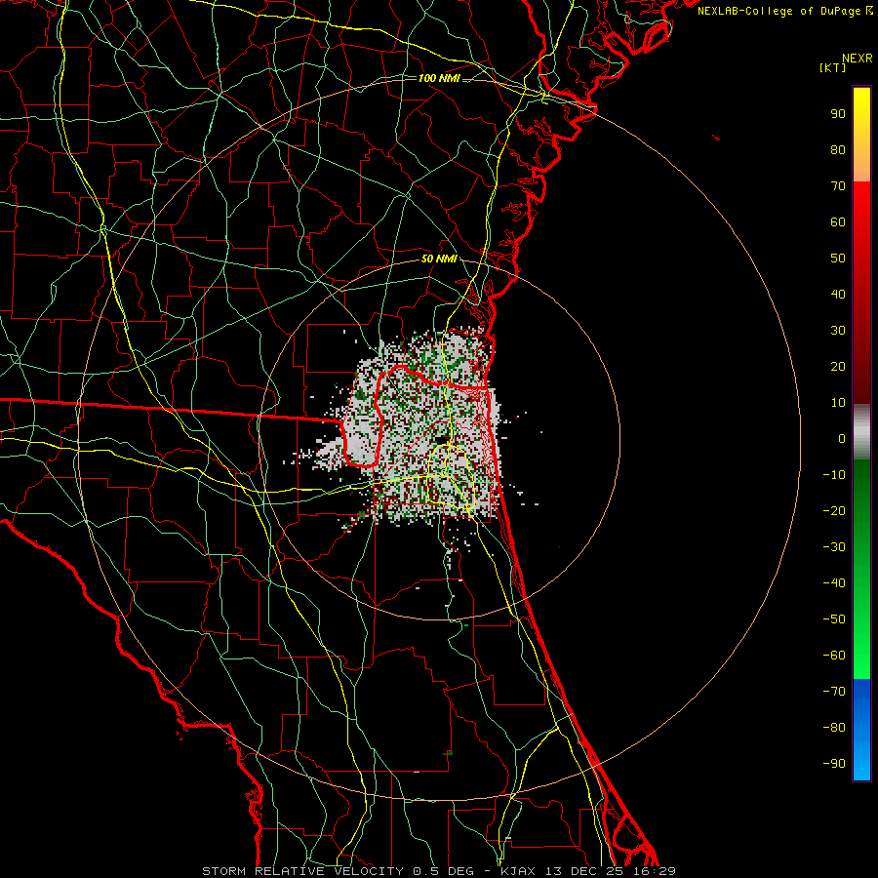Viewport: 878px width, 878px height.
Task: Pick the blue segment of the color bar
Action: pos(861,730)
